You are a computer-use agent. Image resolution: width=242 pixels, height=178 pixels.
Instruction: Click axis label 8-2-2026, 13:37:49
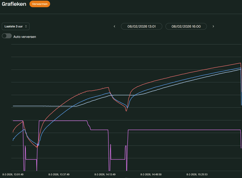pos(59,174)
